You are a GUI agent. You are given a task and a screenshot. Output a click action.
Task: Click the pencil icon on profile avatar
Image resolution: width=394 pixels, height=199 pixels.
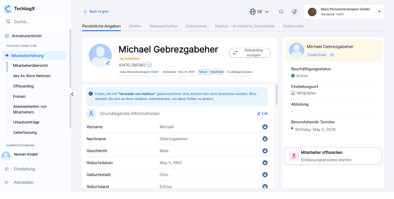click(107, 63)
